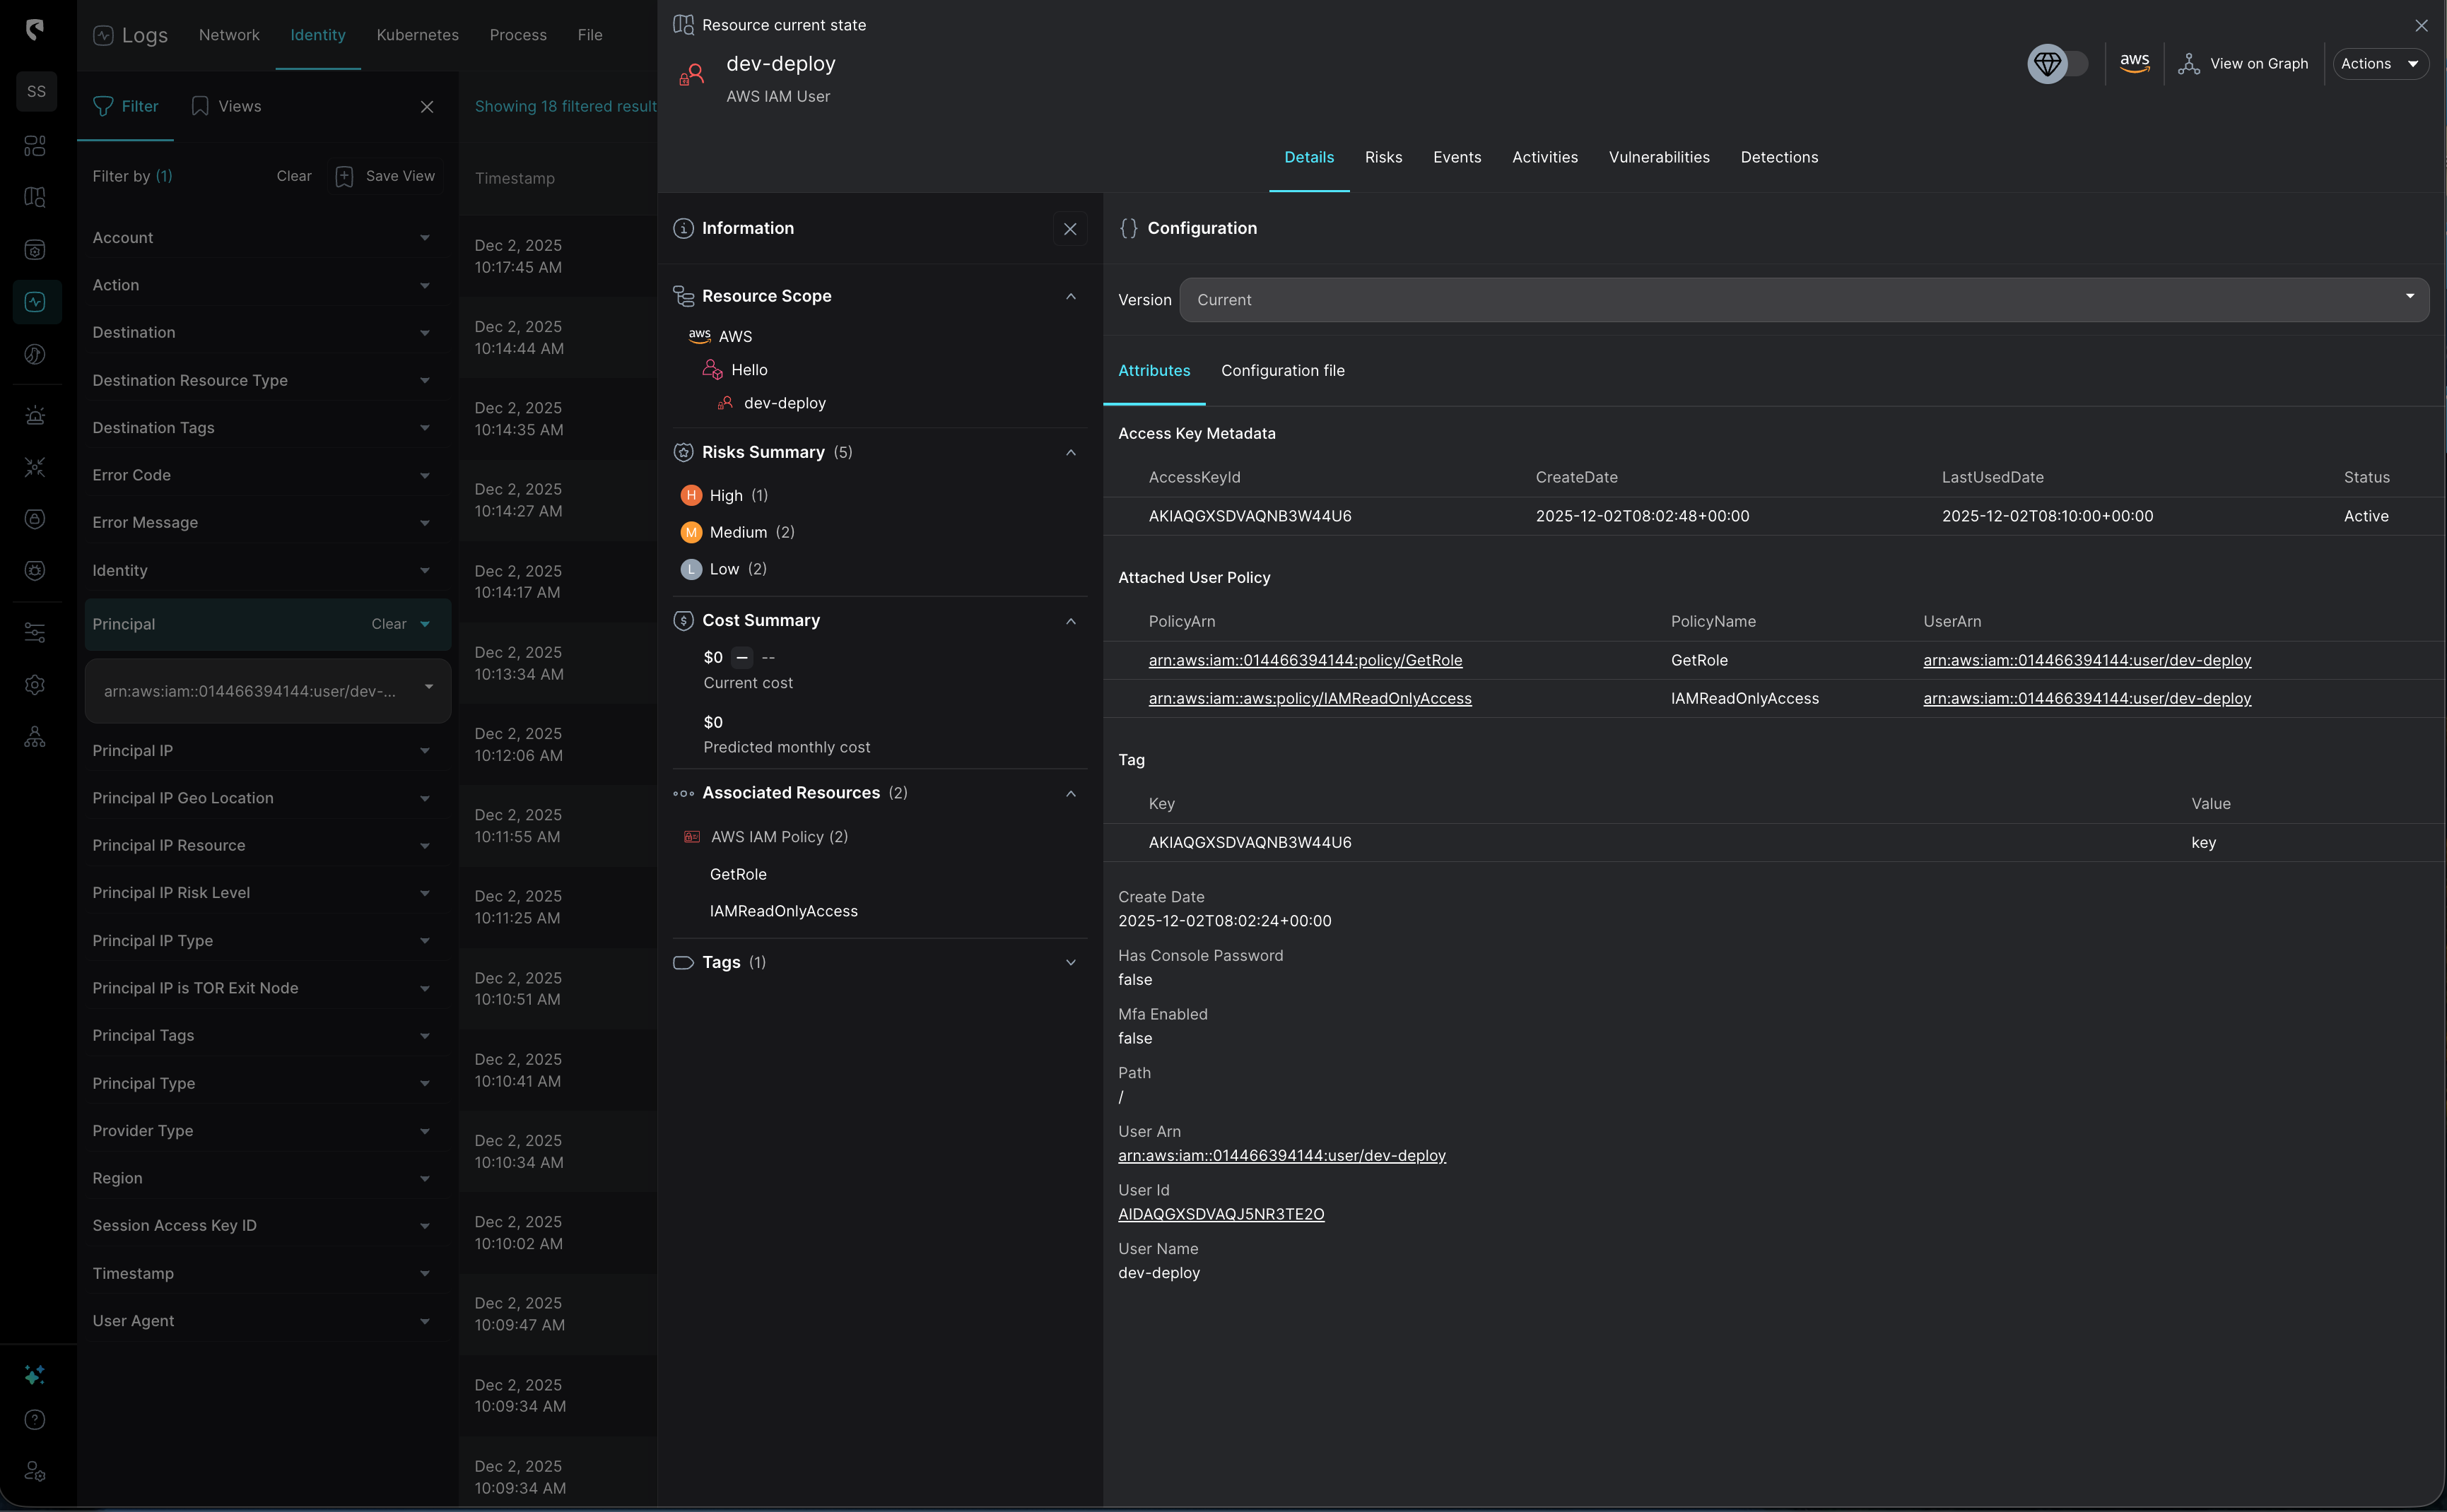The image size is (2447, 1512).
Task: Open the help question mark icon
Action: point(35,1420)
